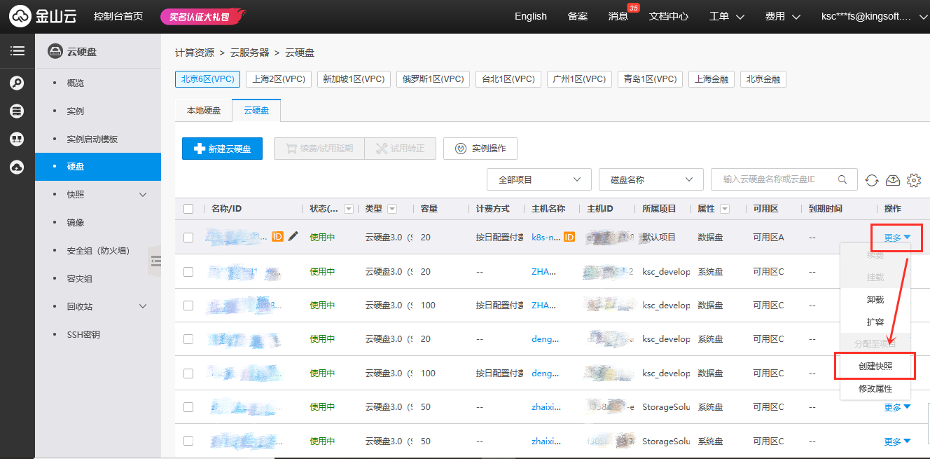
Task: Open the k8s-n... host link
Action: (x=546, y=238)
